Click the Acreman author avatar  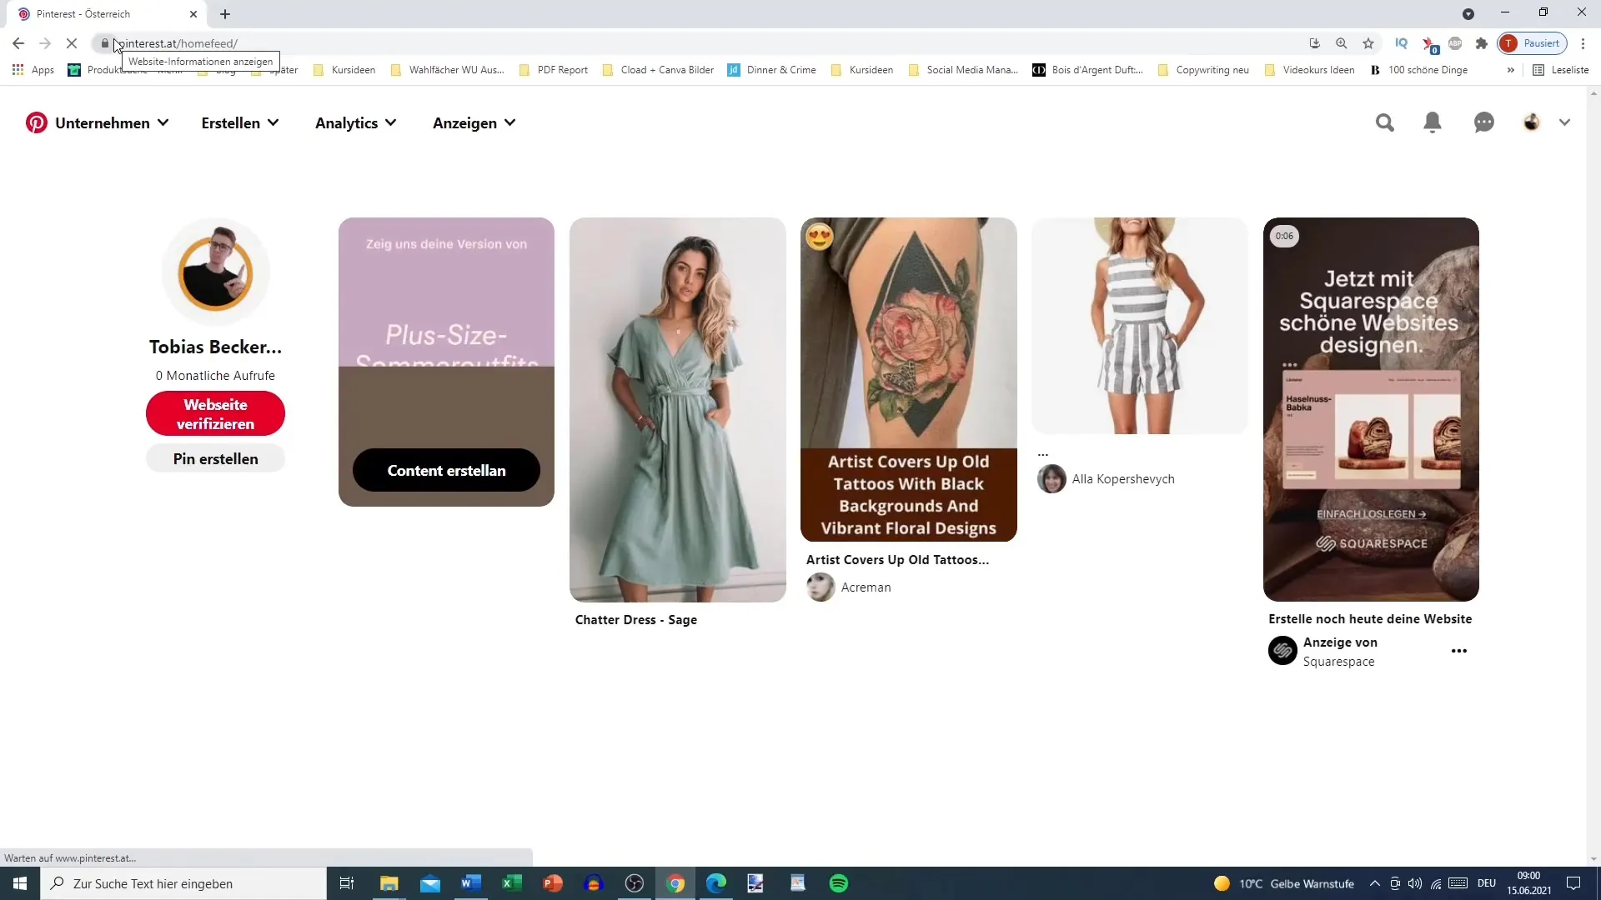821,587
